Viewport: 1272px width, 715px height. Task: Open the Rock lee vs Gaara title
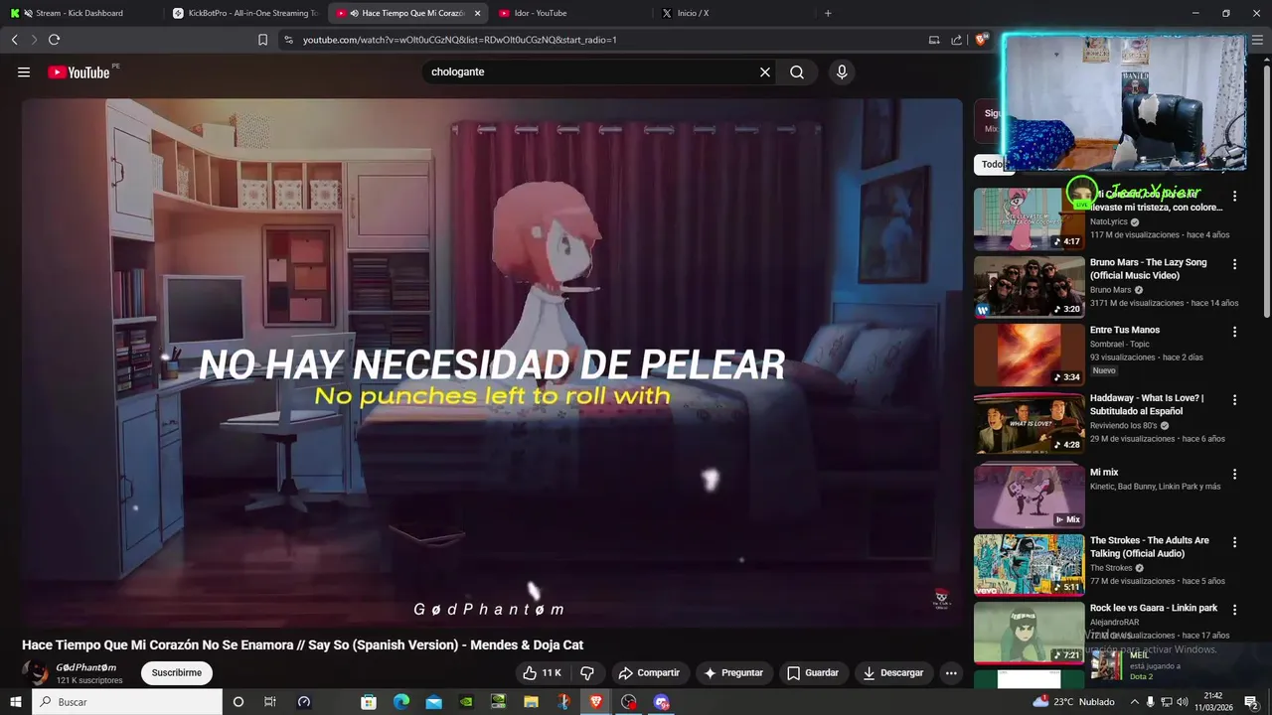(1153, 608)
